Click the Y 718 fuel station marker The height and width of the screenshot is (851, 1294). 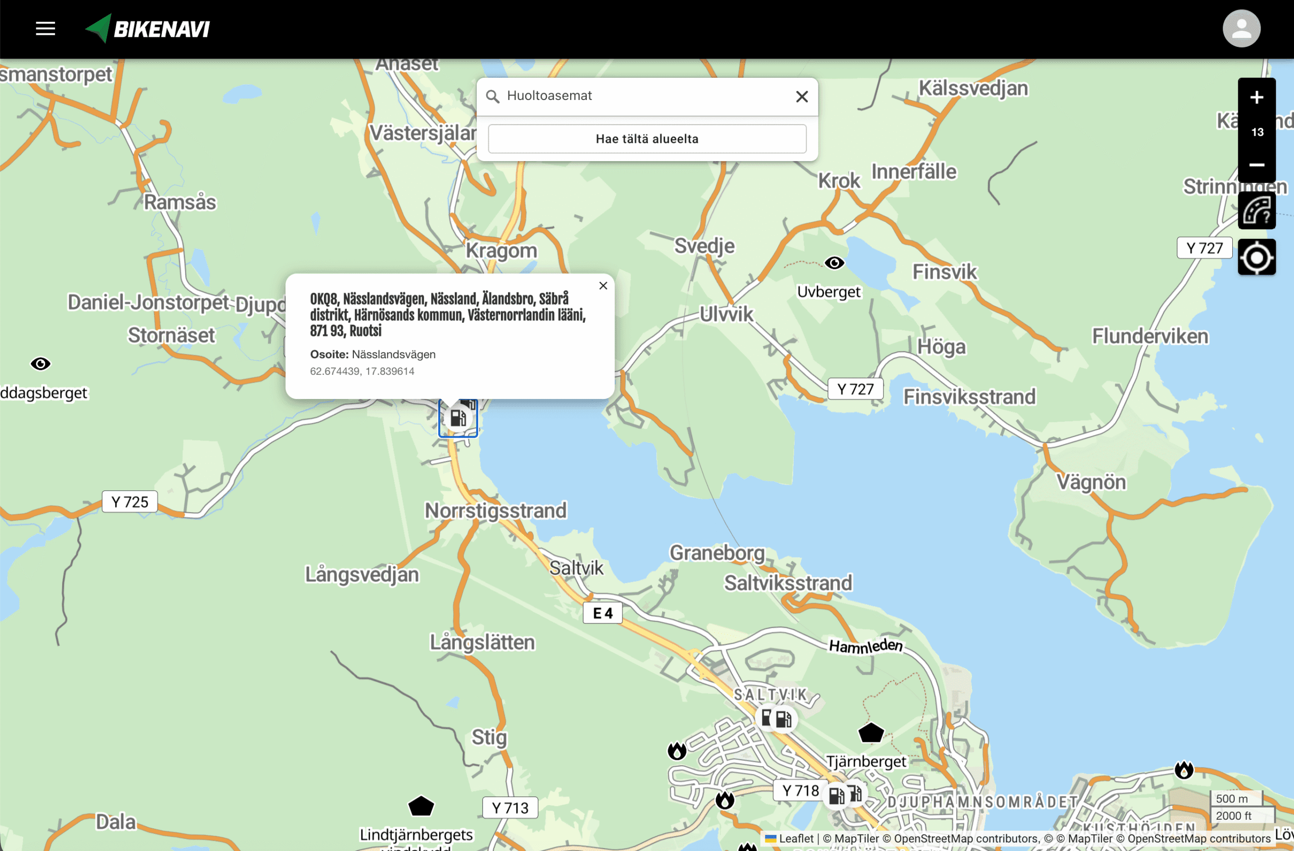pos(837,795)
